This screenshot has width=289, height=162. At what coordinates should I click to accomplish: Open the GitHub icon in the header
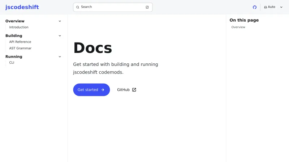pos(255,7)
